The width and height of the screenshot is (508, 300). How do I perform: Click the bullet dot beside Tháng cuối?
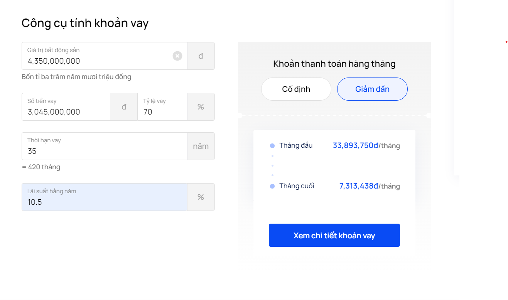[272, 186]
